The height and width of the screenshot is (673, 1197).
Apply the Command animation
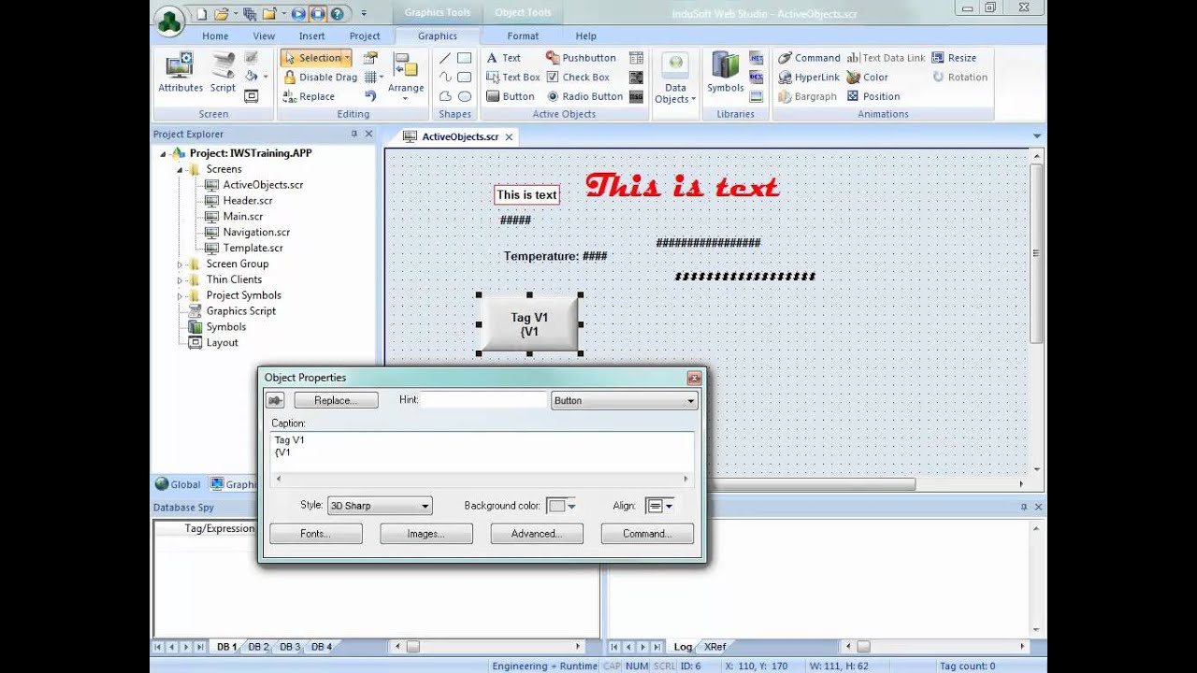[x=809, y=58]
